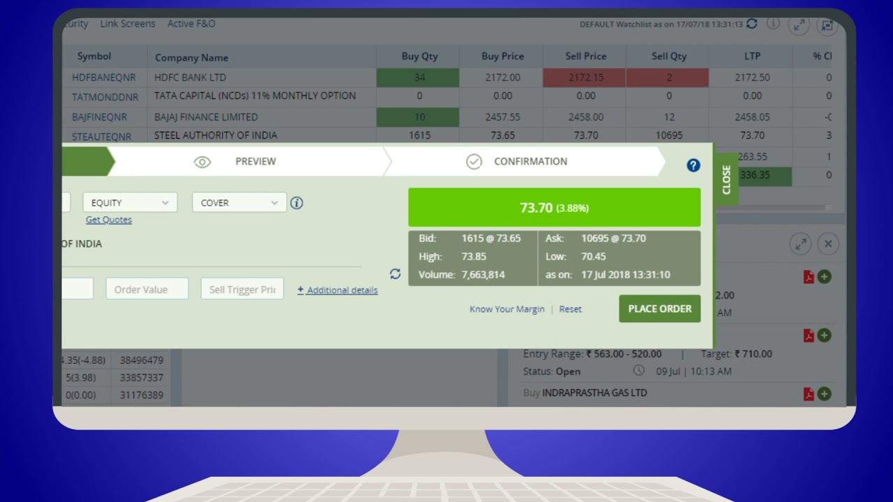
Task: Click HDFC Bank Buy Qty cell 34
Action: pyautogui.click(x=419, y=77)
